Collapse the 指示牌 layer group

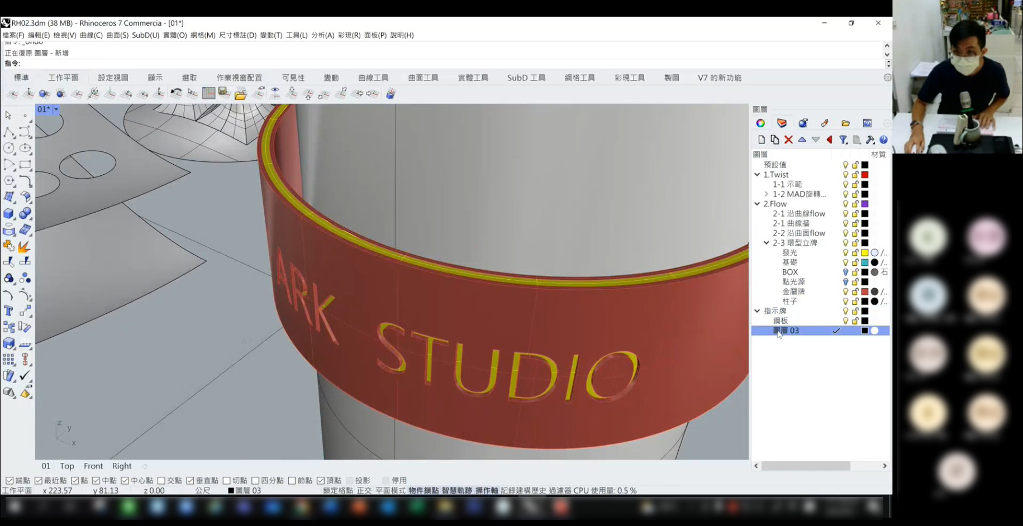pyautogui.click(x=757, y=311)
